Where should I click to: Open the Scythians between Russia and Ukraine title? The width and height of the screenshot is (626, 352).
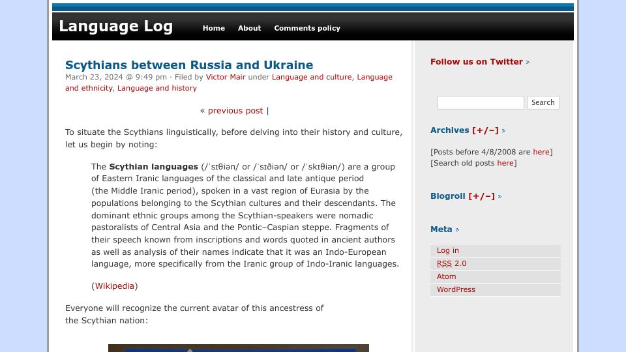(x=189, y=65)
